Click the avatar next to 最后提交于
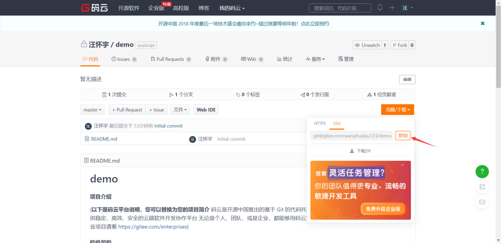The width and height of the screenshot is (501, 243). click(88, 126)
